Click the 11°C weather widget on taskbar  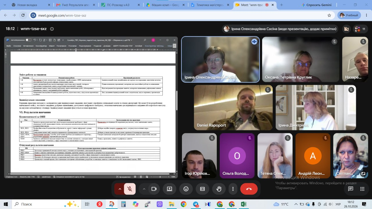pyautogui.click(x=281, y=204)
